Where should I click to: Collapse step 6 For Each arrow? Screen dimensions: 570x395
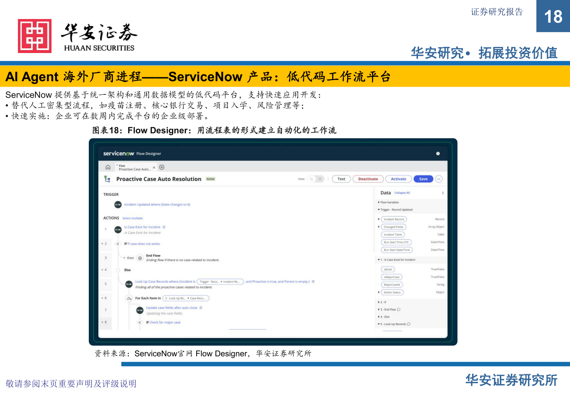click(x=102, y=298)
